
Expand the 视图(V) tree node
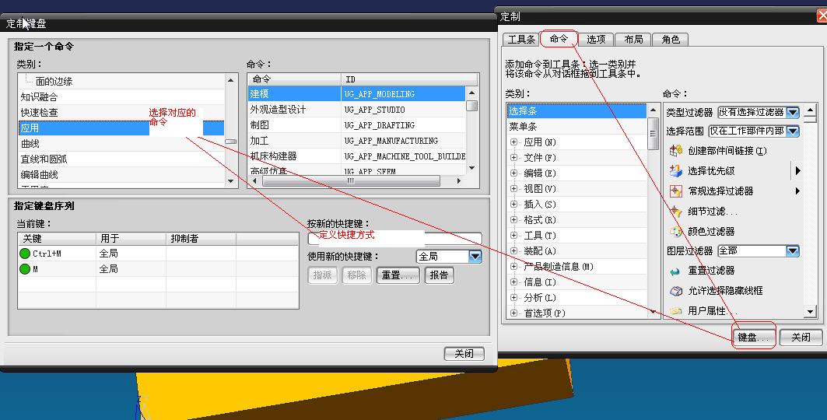(x=513, y=189)
